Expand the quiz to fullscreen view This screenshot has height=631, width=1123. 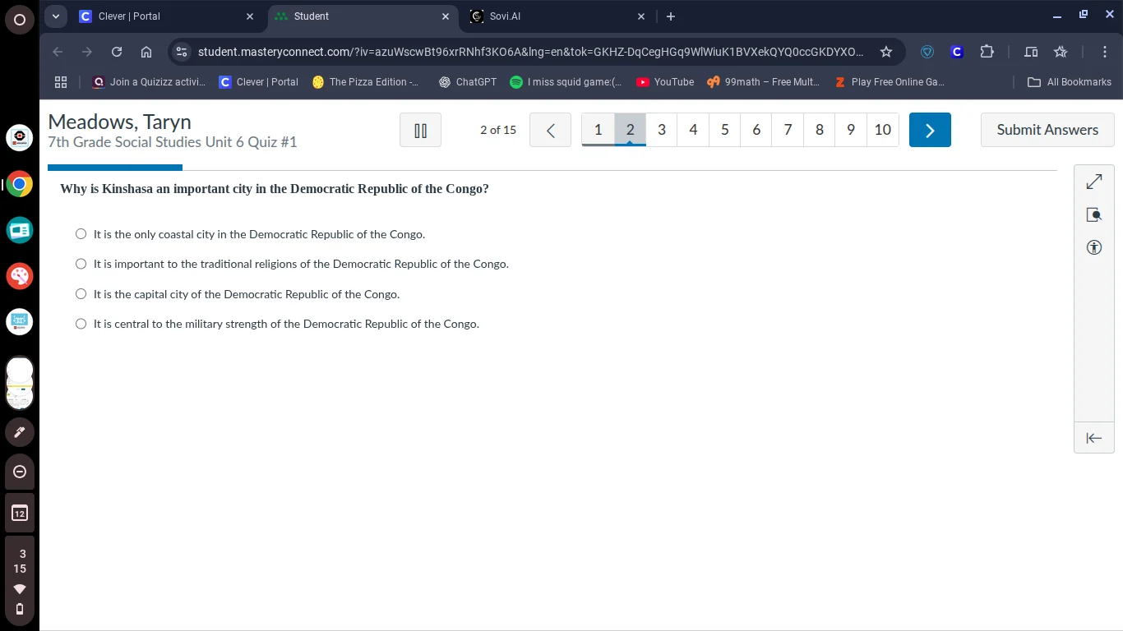1093,182
